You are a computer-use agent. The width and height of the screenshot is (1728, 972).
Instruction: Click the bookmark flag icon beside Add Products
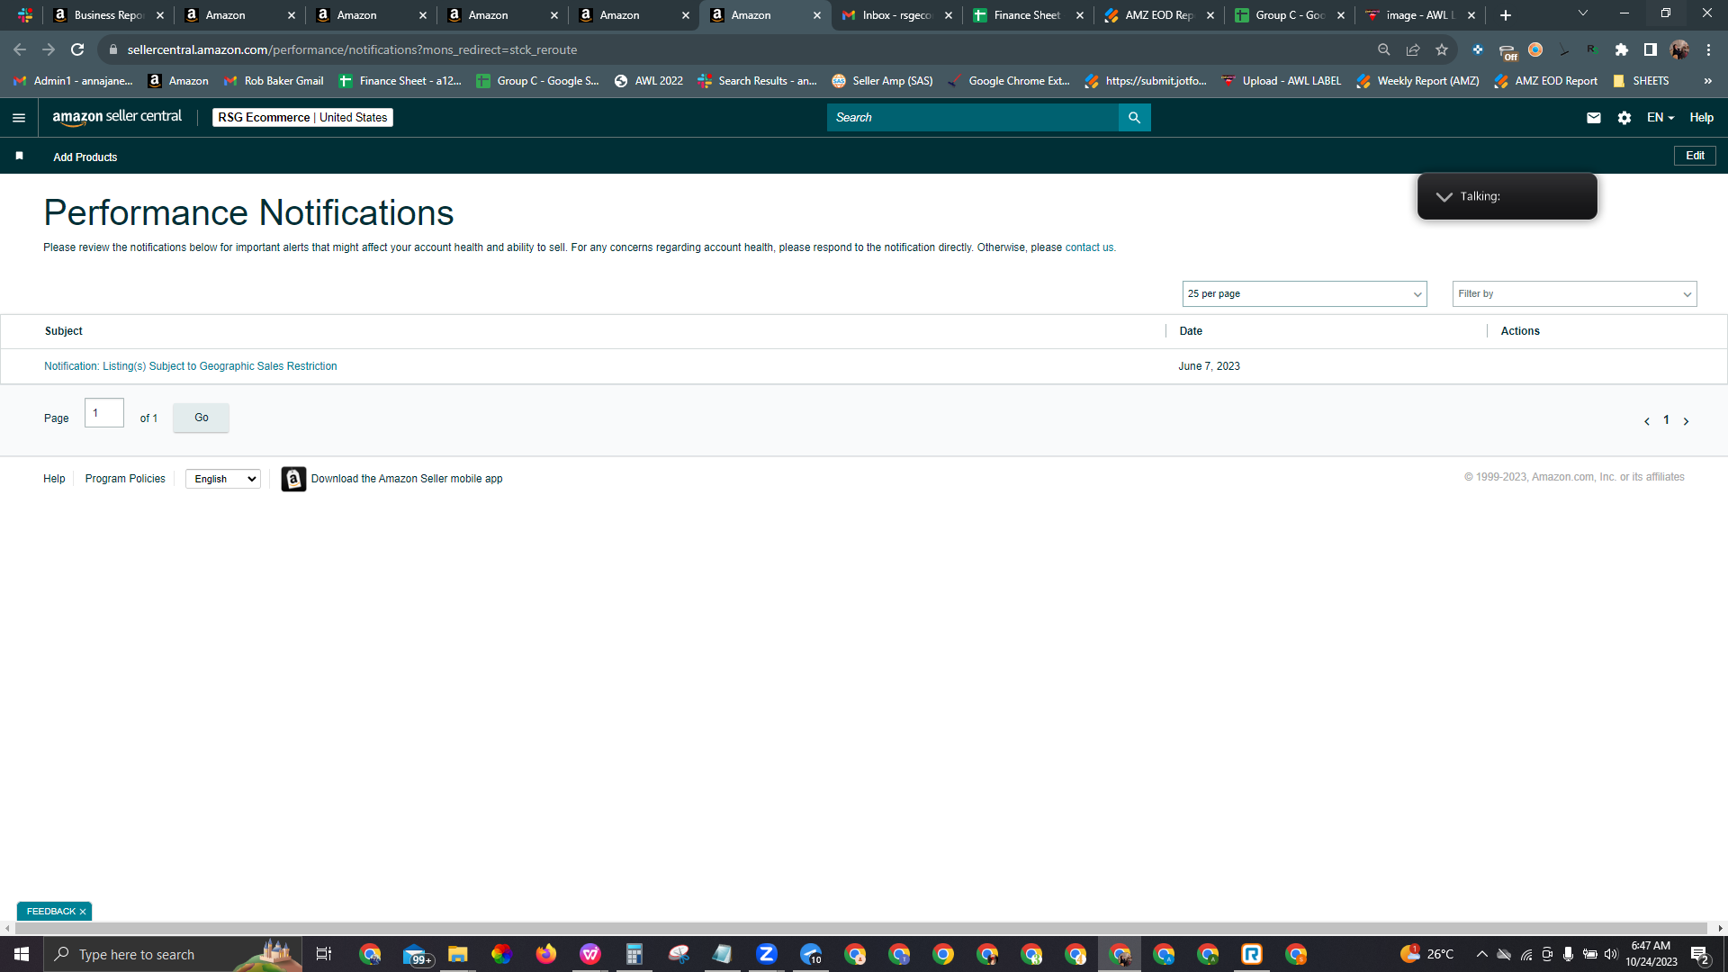click(19, 157)
